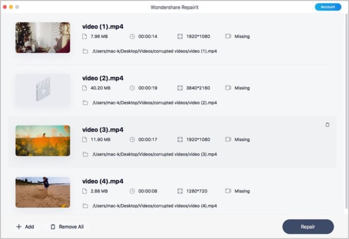
Task: Open the video (1).mp4 thumbnail
Action: (43, 37)
